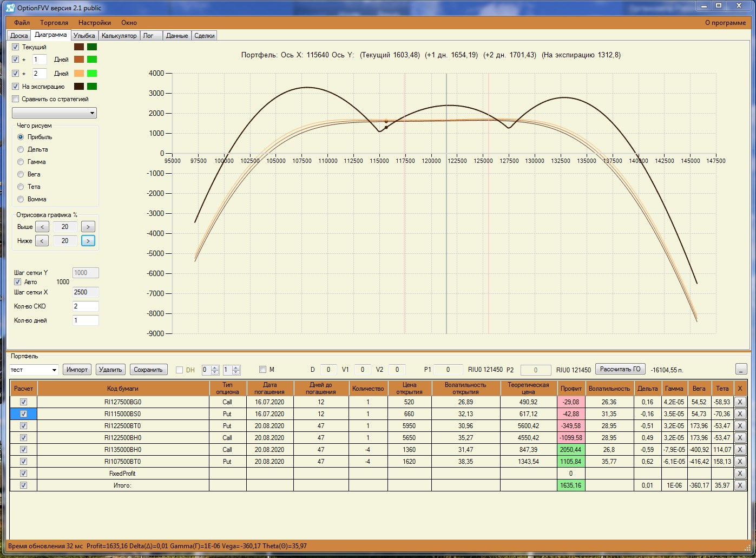Enable Сравнить со стратегией checkbox

[x=16, y=99]
